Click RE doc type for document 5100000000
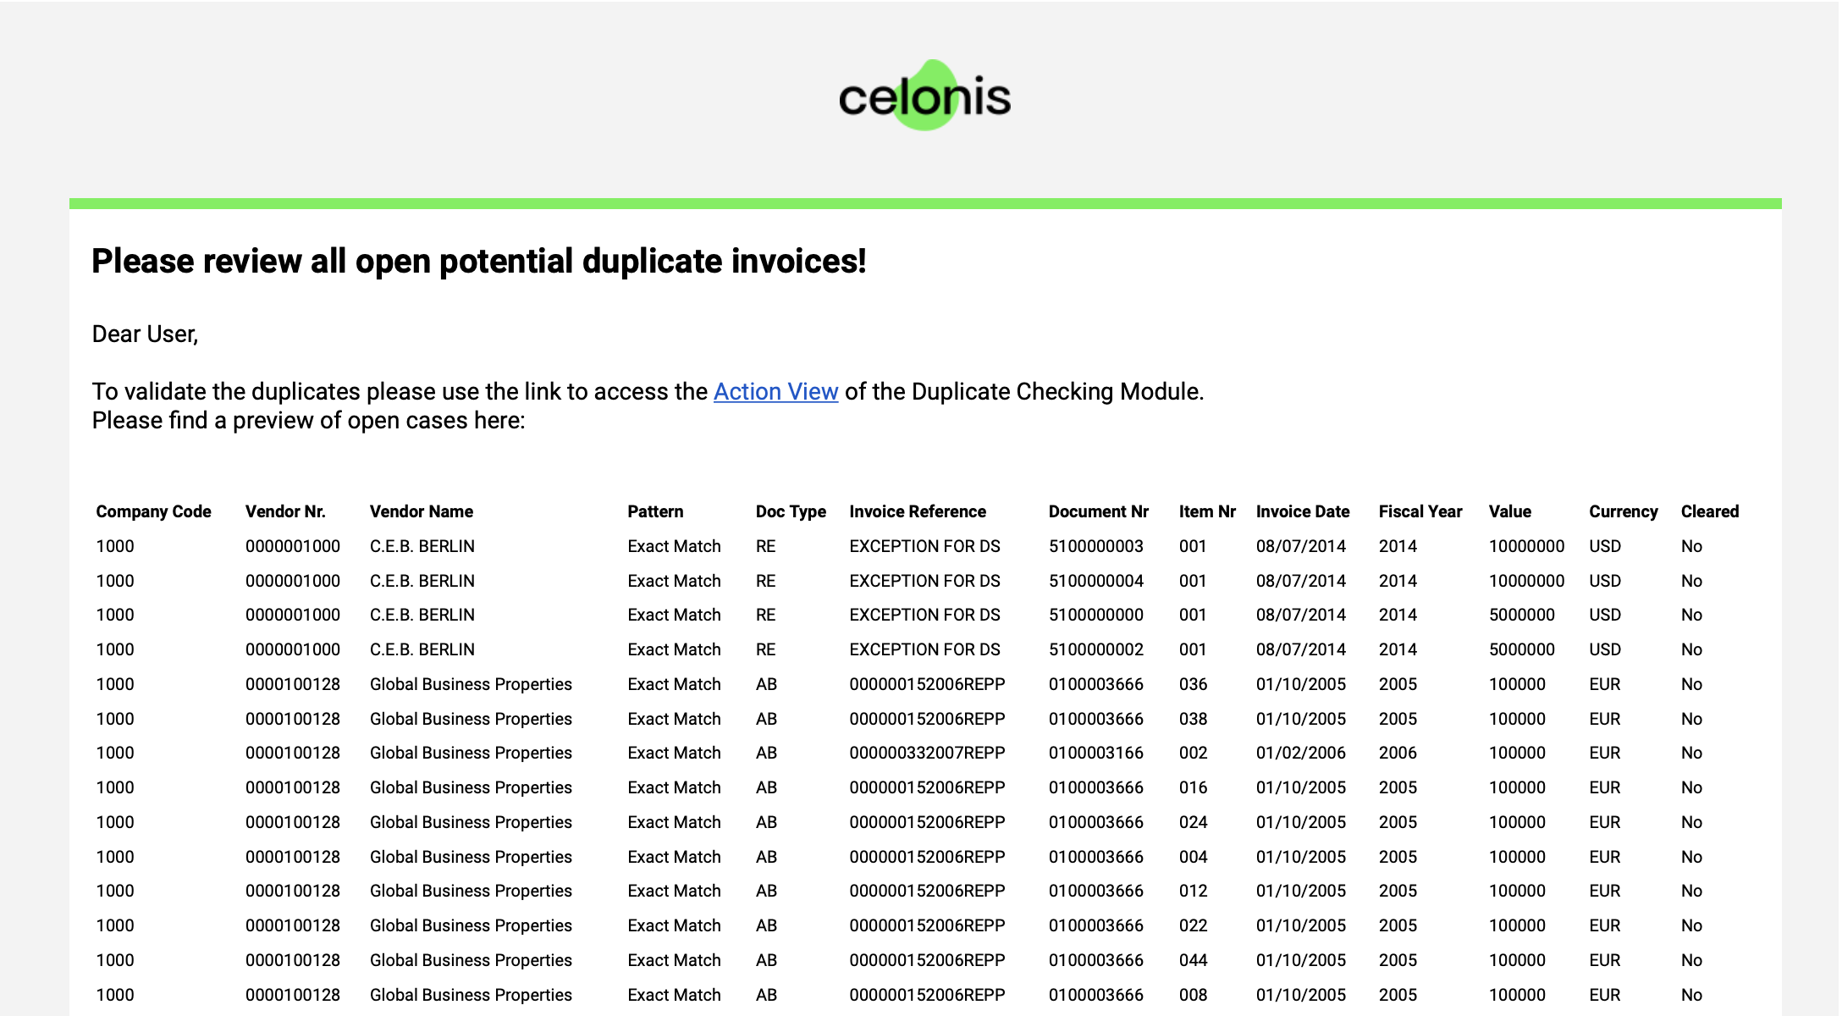This screenshot has height=1016, width=1842. (x=765, y=615)
